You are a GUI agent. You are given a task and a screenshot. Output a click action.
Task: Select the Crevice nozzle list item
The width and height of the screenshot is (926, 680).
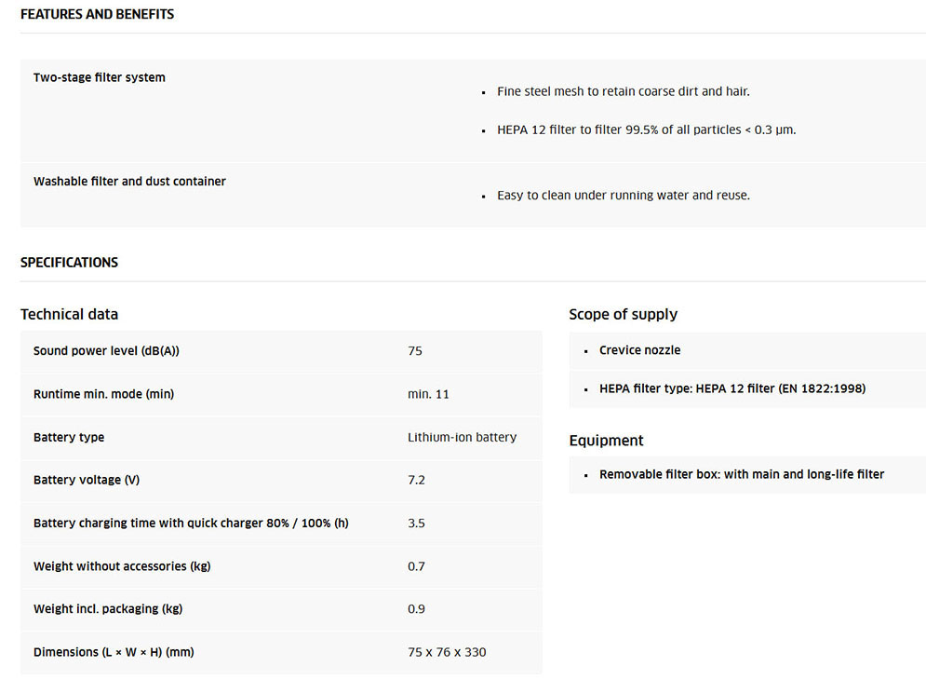coord(639,350)
